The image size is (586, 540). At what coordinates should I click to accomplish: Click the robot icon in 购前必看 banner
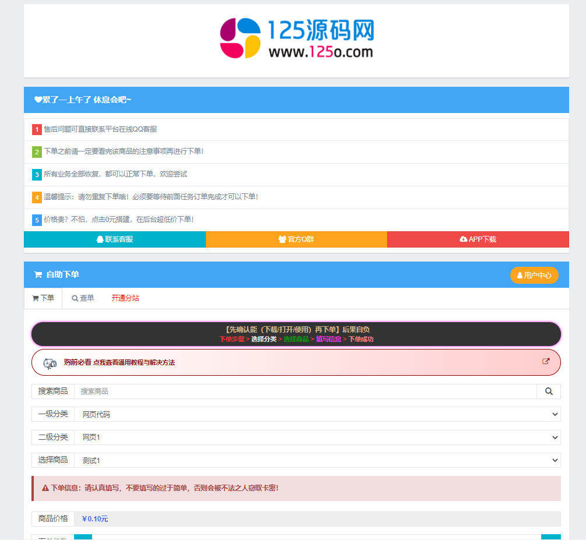click(x=50, y=363)
